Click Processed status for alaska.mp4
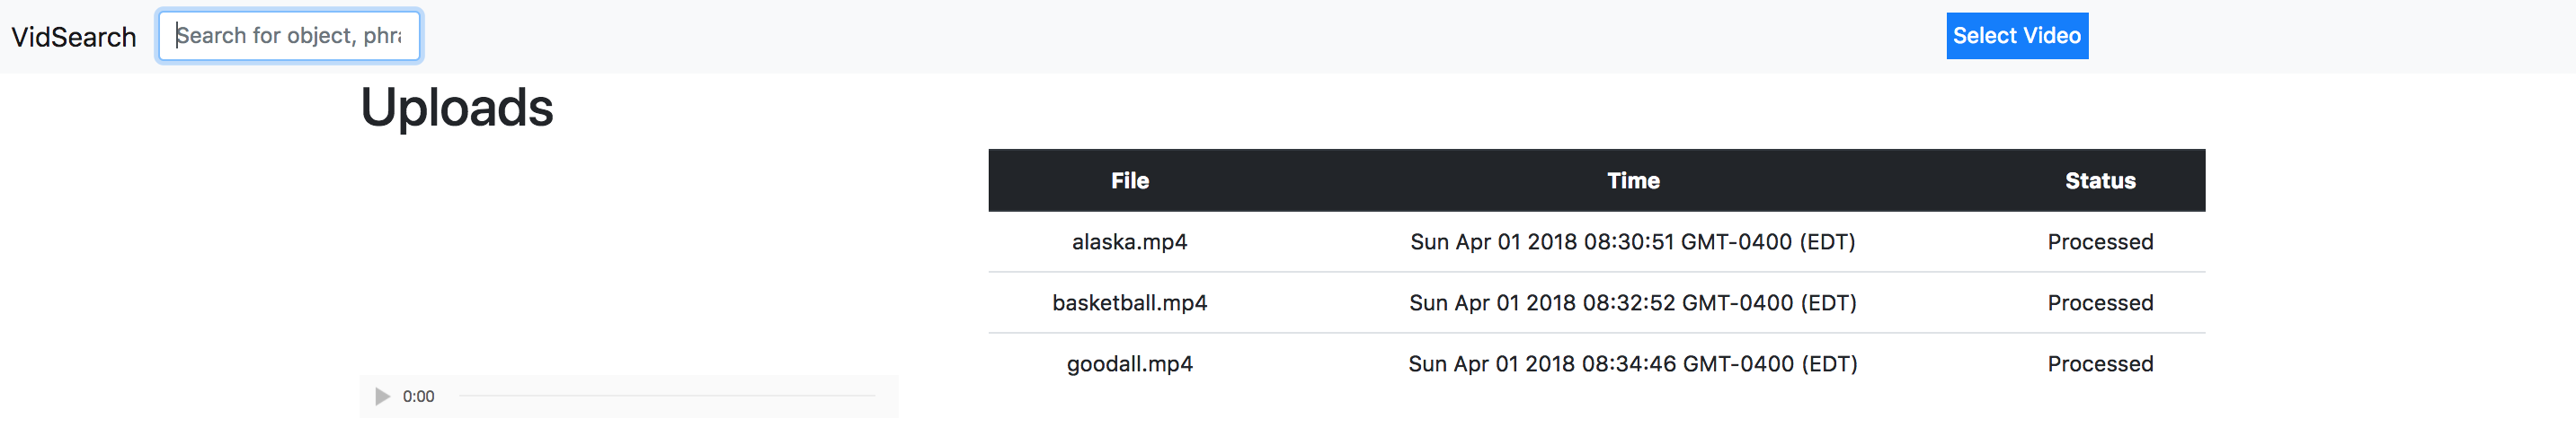This screenshot has height=436, width=2576. click(x=2099, y=241)
